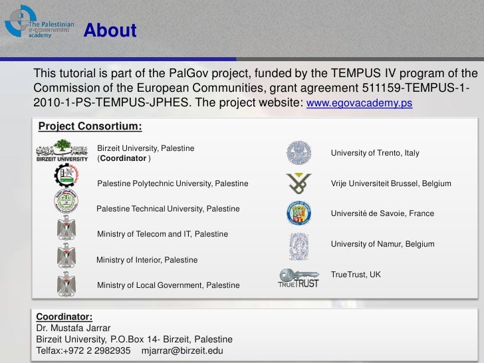Screen dimensions: 484x363
Task: Click the underlined 'Coordinator:' heading
Action: coord(64,316)
